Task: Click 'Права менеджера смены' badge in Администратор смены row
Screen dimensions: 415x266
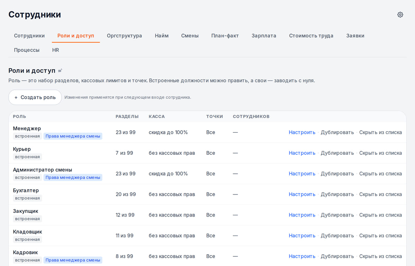Action: [x=73, y=178]
